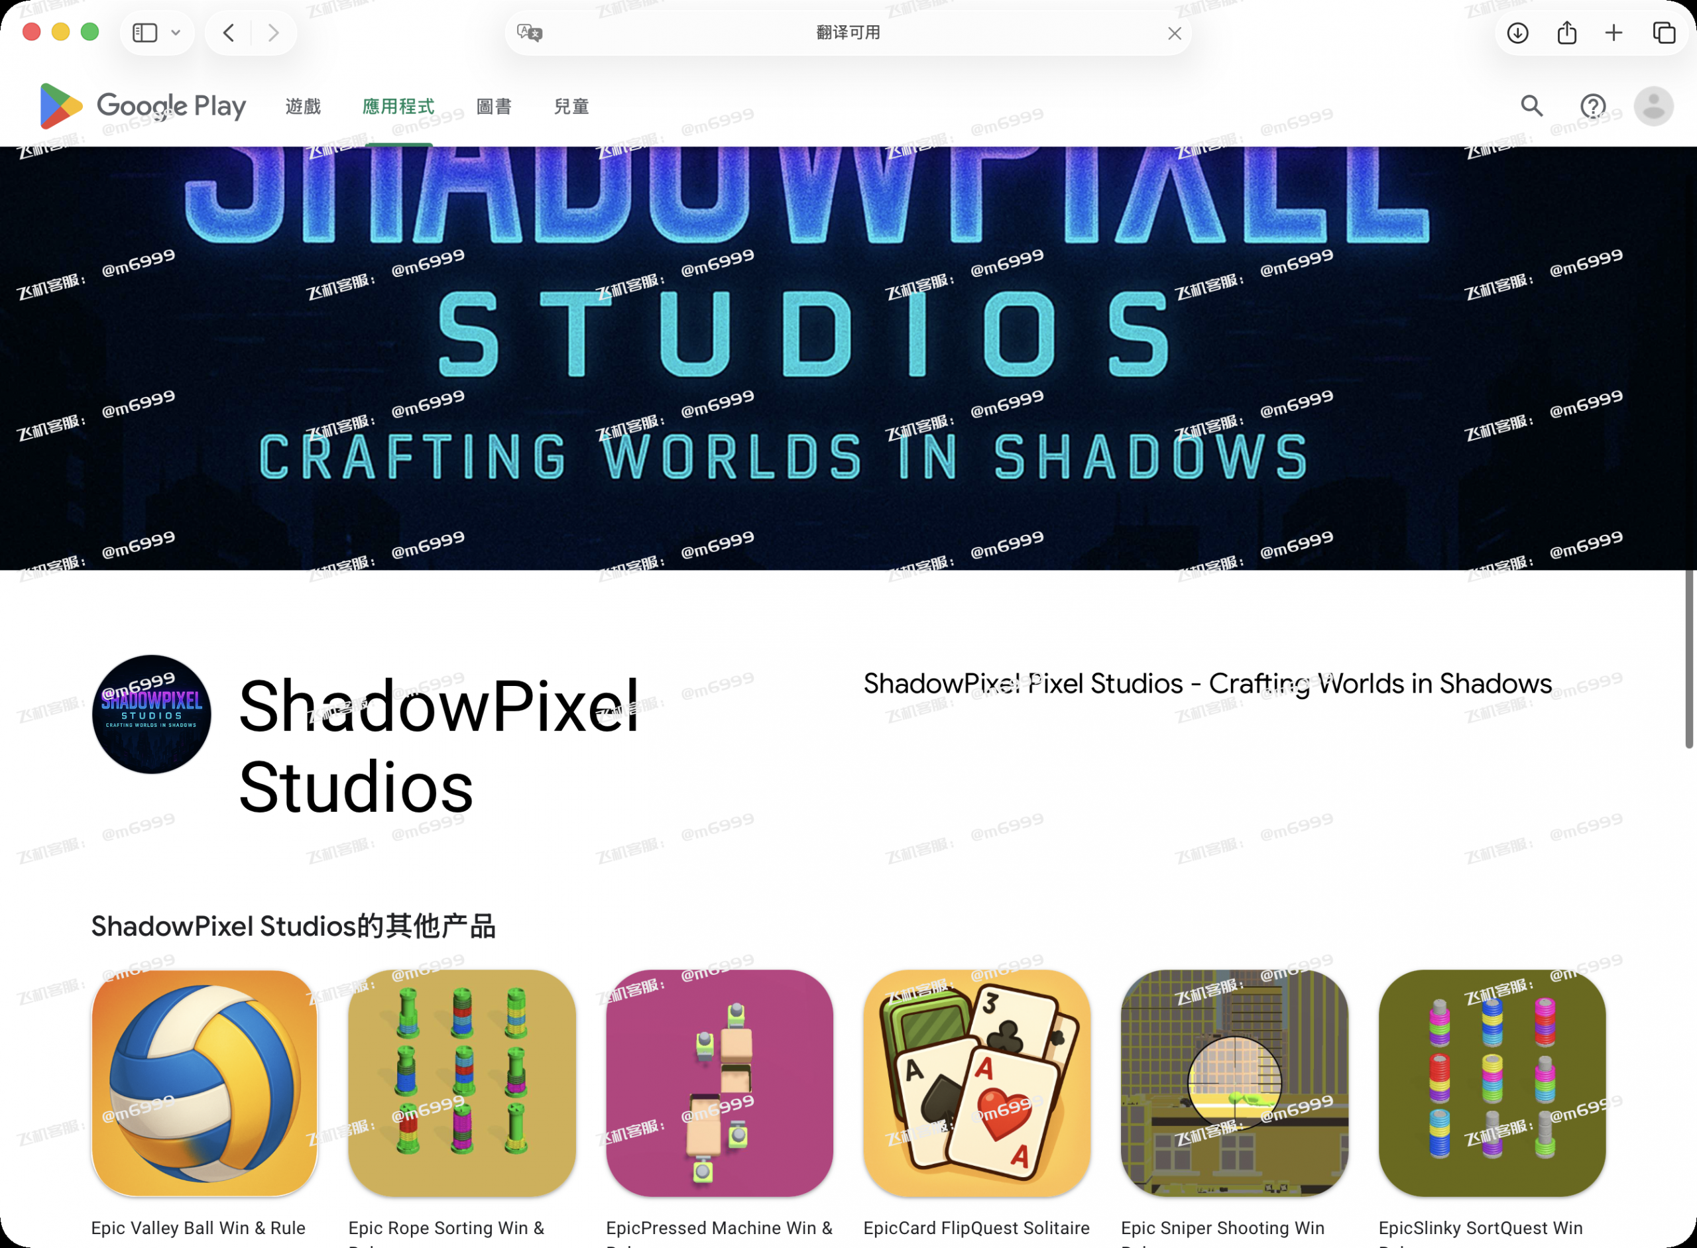Open the Share menu
Image resolution: width=1697 pixels, height=1248 pixels.
(1567, 32)
